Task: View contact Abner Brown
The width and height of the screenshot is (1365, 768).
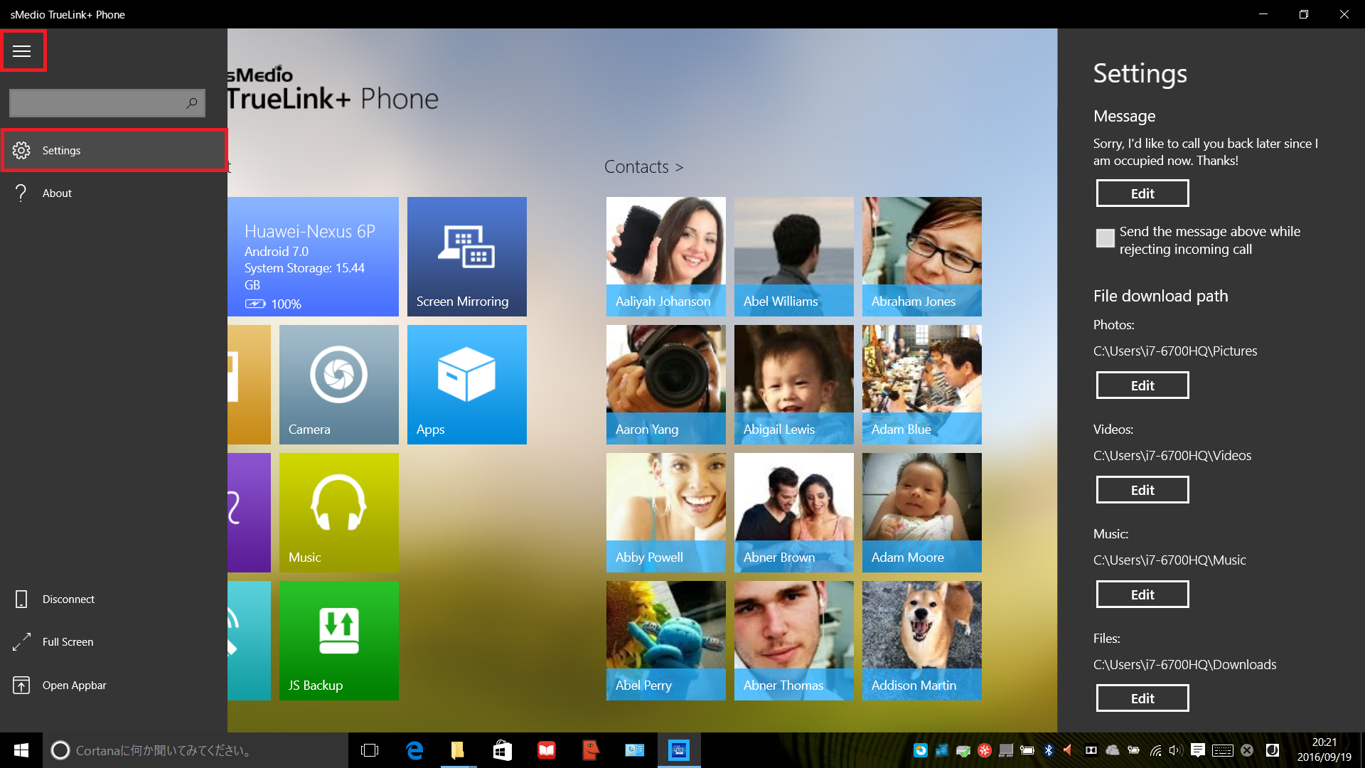Action: click(794, 513)
